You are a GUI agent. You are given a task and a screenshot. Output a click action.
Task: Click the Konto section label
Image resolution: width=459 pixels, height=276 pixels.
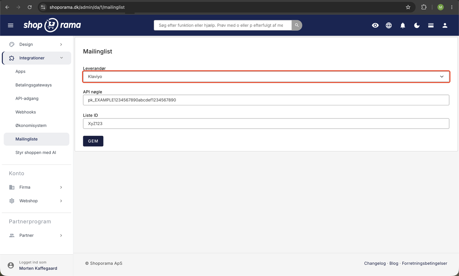pos(16,173)
